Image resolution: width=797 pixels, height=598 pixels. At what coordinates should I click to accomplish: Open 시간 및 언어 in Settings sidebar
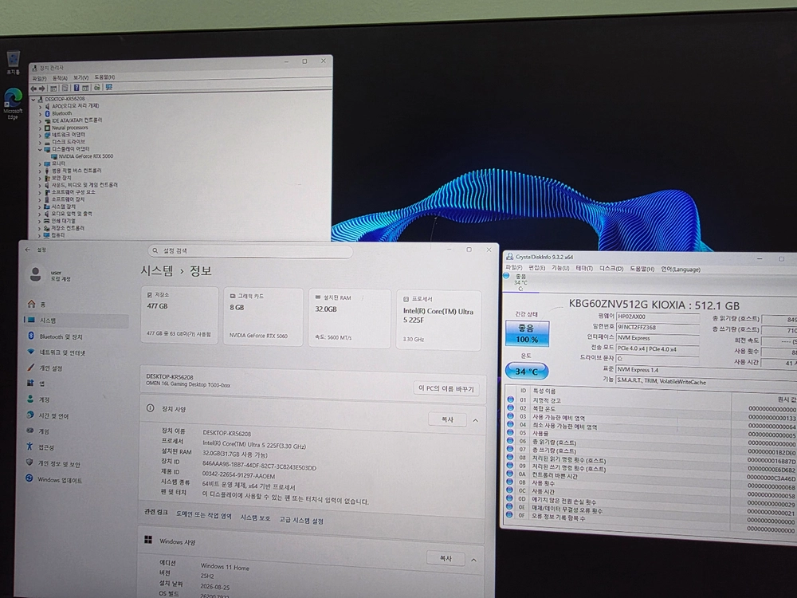pos(77,415)
